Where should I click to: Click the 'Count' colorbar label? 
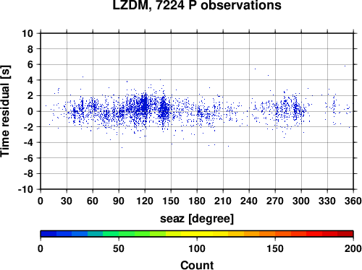click(x=197, y=265)
